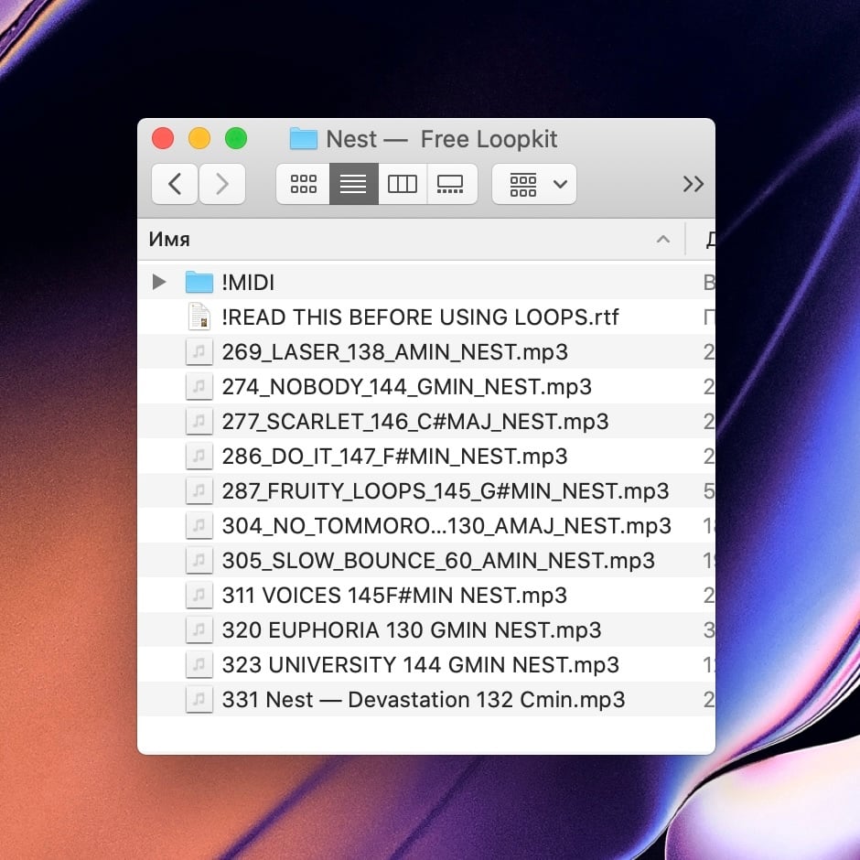Select file 320 EUPHORIA 130 GMIN NEST.mp3

[x=412, y=629]
